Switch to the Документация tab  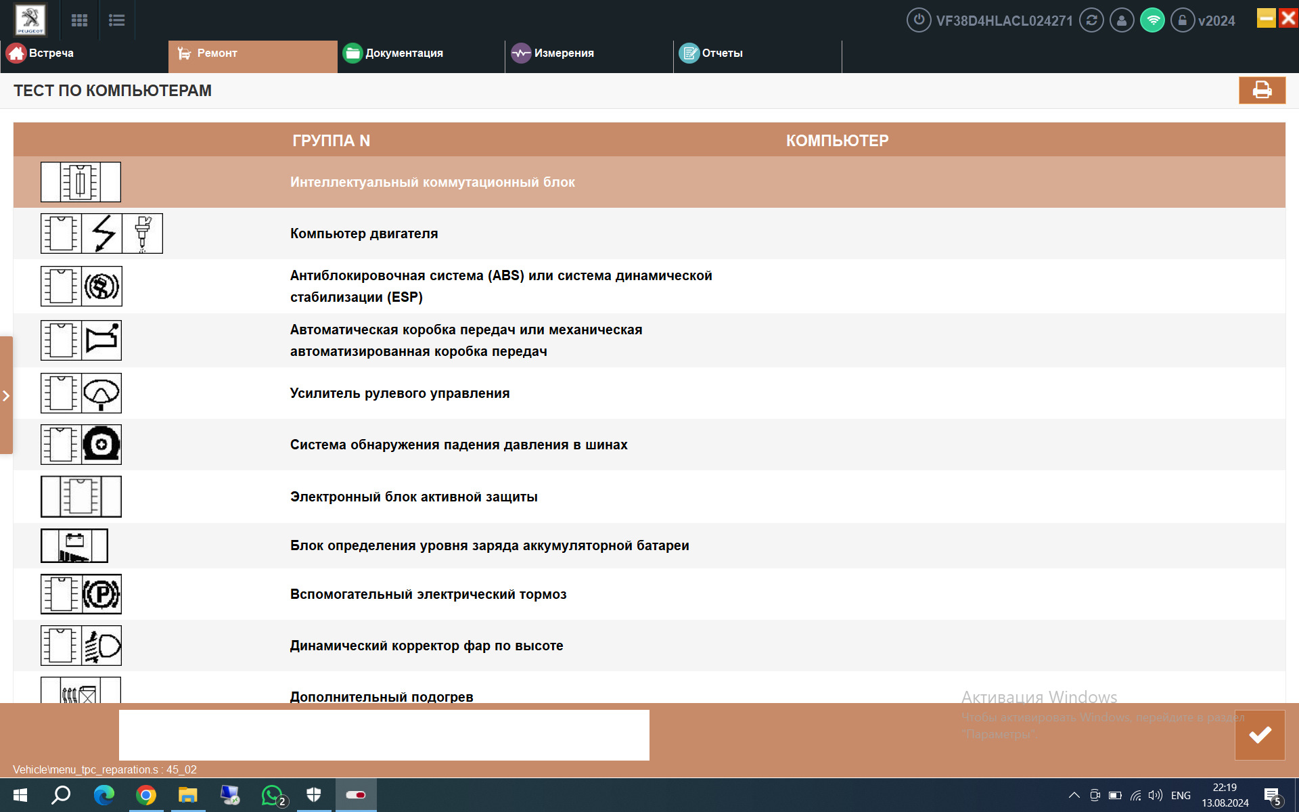404,53
